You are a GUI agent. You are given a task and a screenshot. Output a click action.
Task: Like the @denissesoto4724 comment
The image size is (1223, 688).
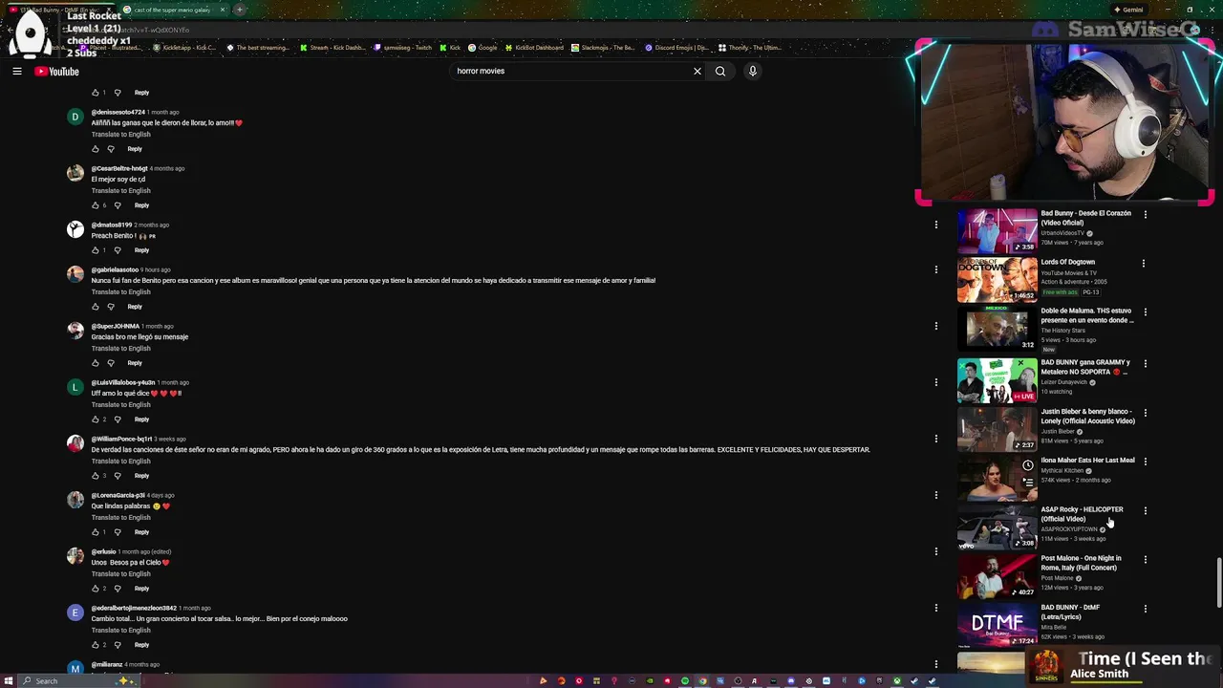(96, 149)
